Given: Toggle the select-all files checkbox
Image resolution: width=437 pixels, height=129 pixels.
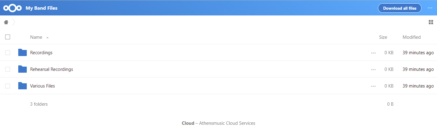Looking at the screenshot, I should [8, 37].
